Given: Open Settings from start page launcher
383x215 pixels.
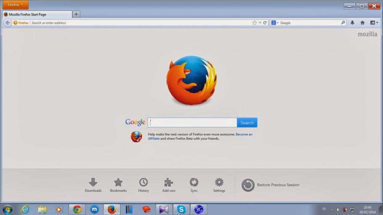Looking at the screenshot, I should point(219,185).
